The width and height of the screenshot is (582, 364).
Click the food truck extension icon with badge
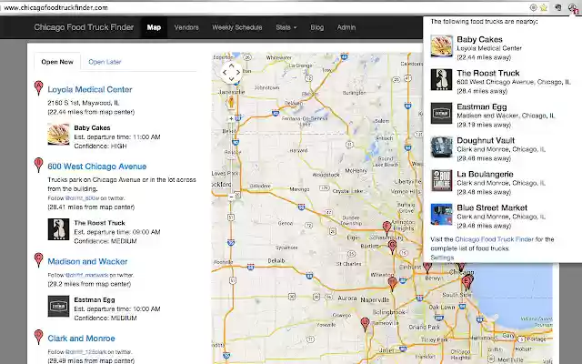(573, 8)
